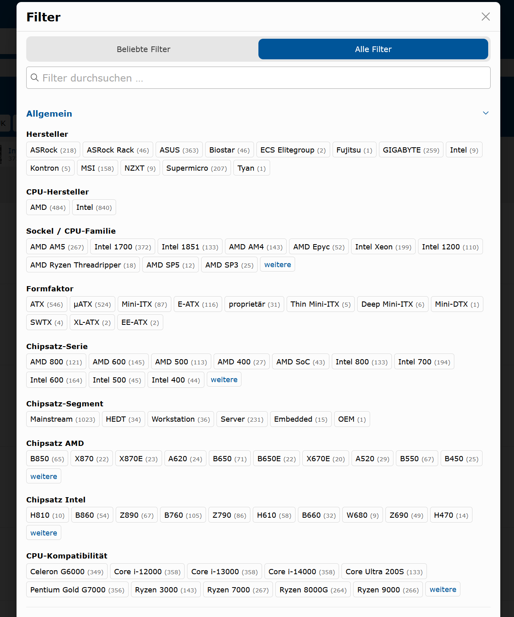Select the NZXT manufacturer chip
This screenshot has width=514, height=617.
[x=140, y=168]
